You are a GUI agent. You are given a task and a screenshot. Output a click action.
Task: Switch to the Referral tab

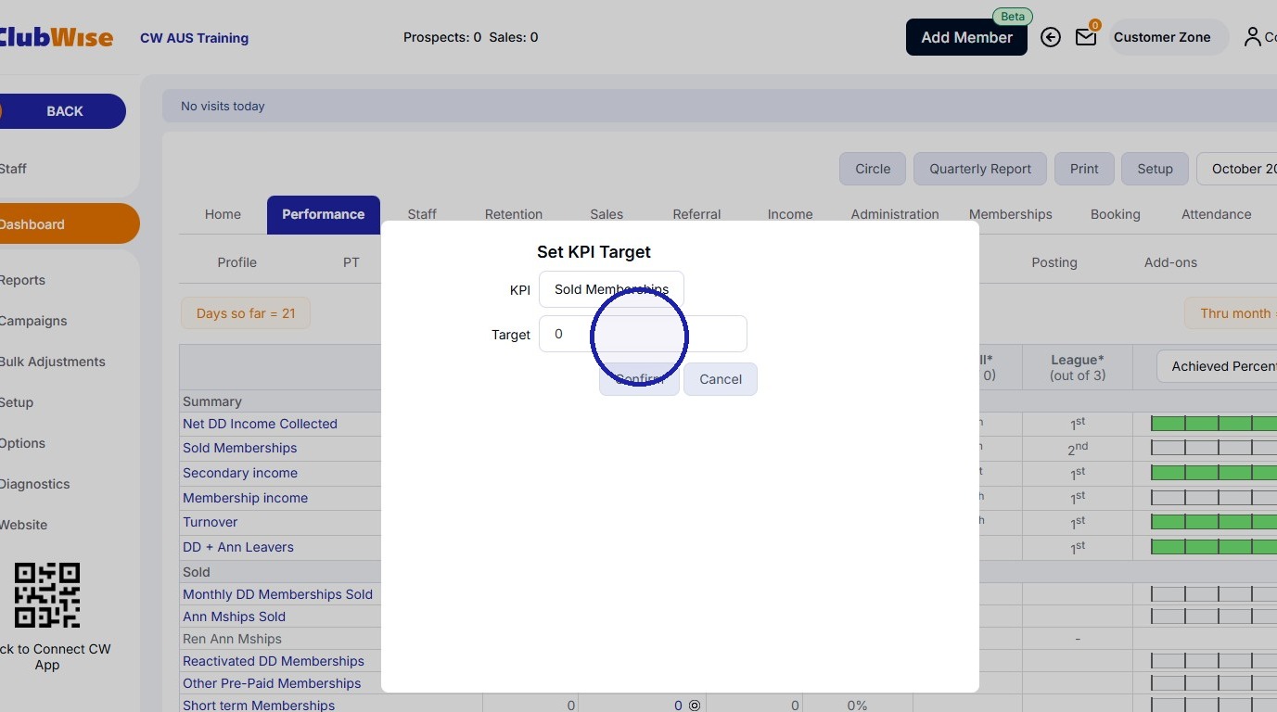click(x=696, y=214)
